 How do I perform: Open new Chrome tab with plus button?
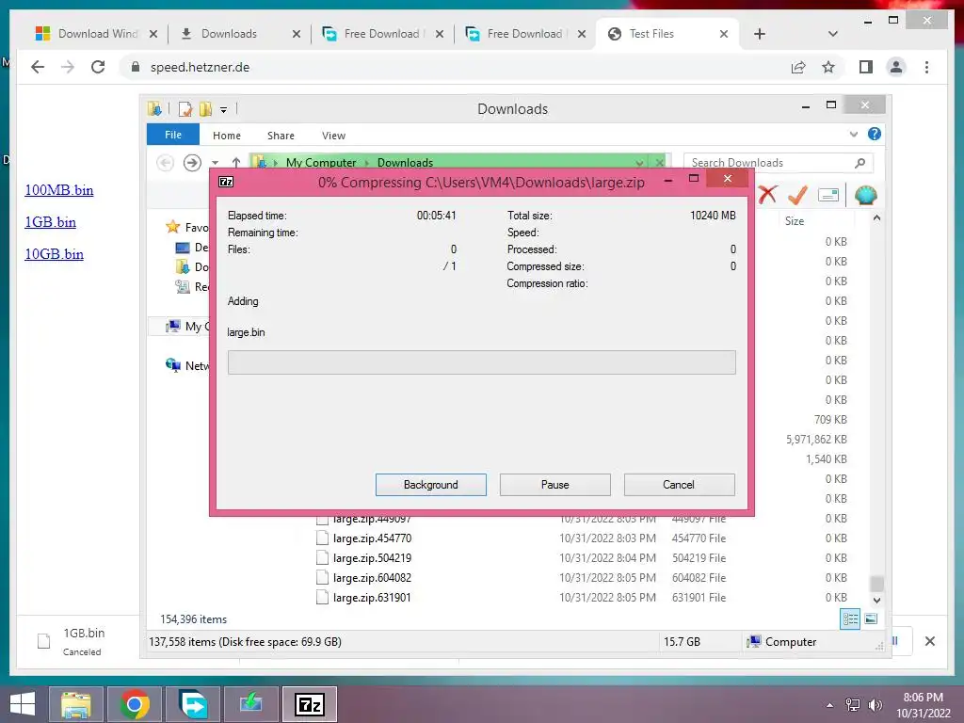[x=760, y=34]
